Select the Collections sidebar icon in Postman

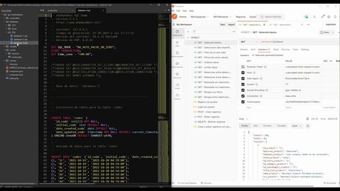177,33
